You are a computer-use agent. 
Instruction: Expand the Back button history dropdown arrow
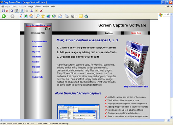(8, 16)
